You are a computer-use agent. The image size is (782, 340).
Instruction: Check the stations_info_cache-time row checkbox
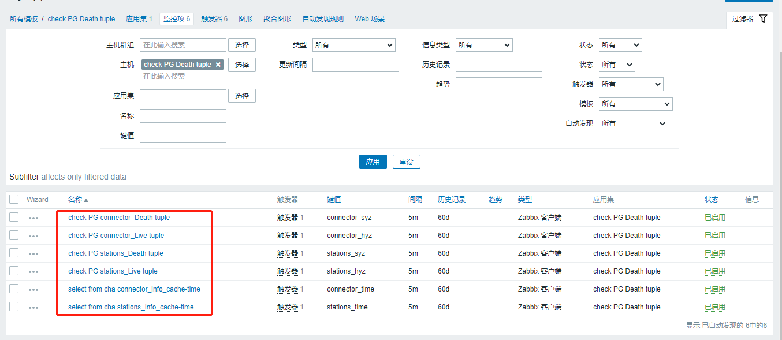click(14, 307)
